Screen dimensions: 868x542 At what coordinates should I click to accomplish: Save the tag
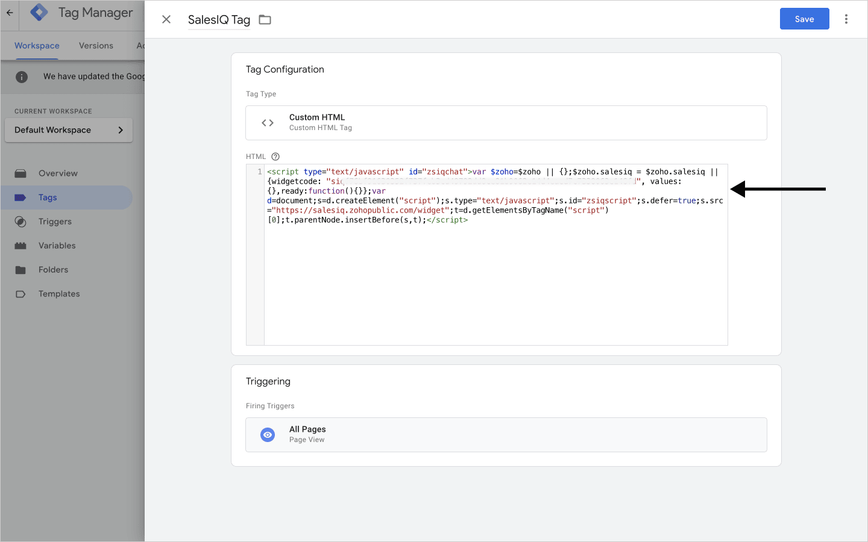click(804, 19)
